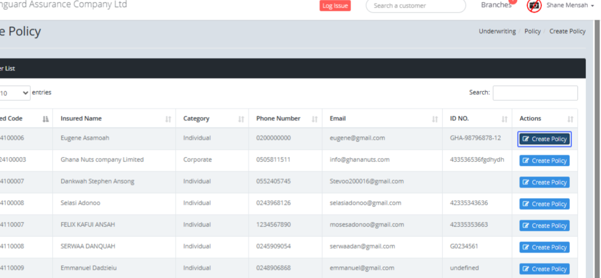Click the user profile avatar icon

pos(534,5)
